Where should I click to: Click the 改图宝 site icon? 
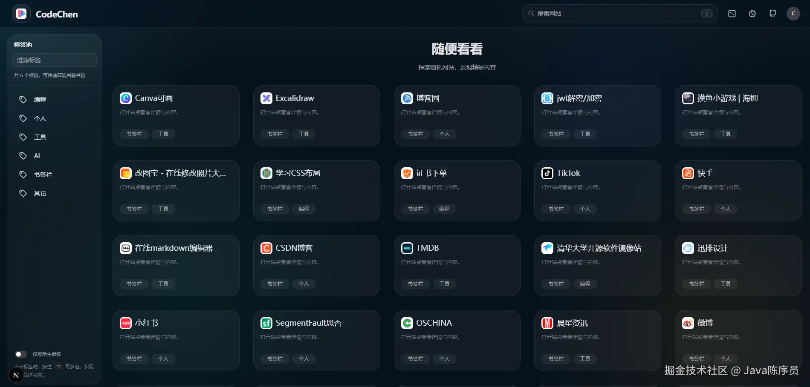point(126,173)
